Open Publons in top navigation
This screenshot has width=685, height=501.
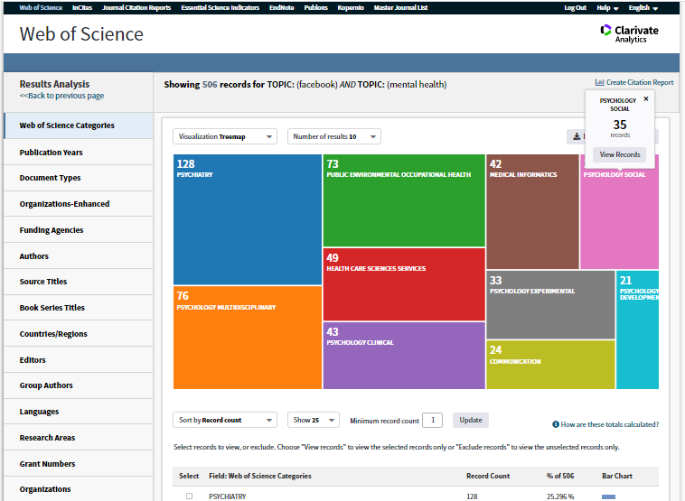(x=316, y=8)
